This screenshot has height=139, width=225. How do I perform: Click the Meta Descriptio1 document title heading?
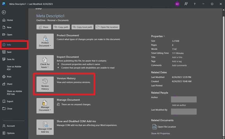[x=50, y=16]
